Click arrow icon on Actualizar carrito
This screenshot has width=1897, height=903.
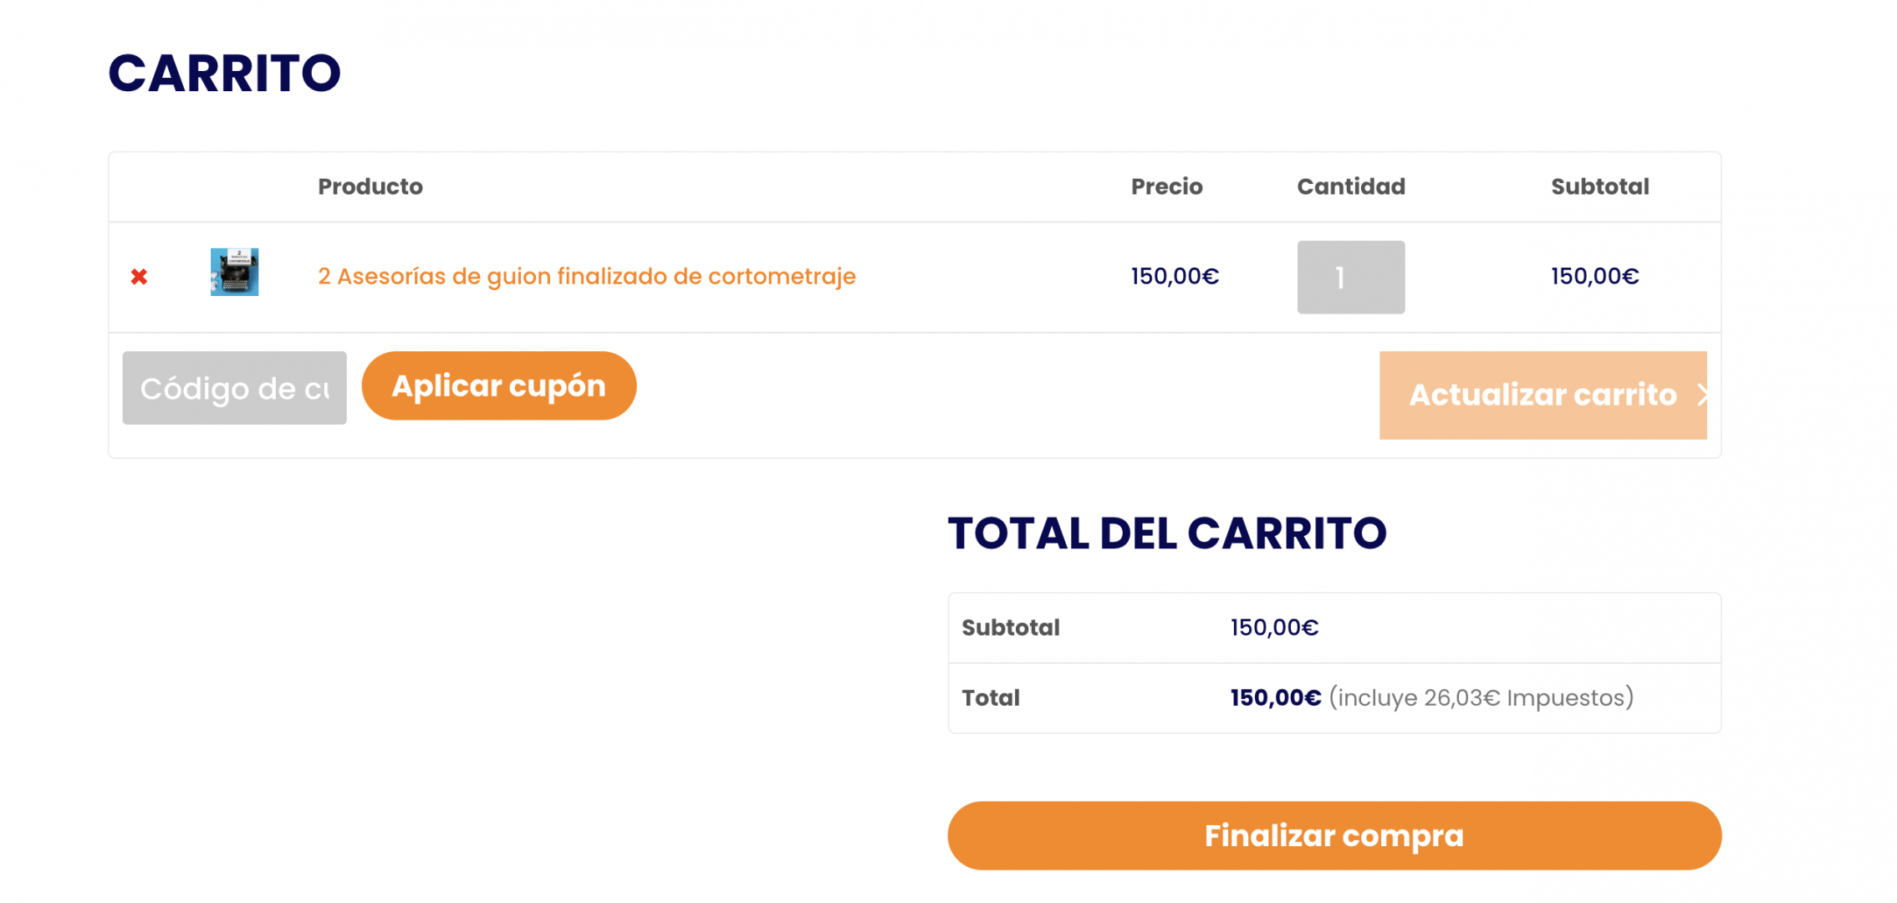(x=1701, y=395)
